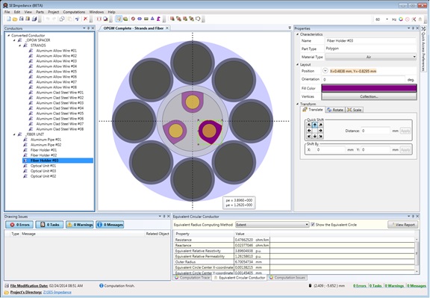
Task: Toggle Show the Equivalent Circle checkbox
Action: point(313,225)
